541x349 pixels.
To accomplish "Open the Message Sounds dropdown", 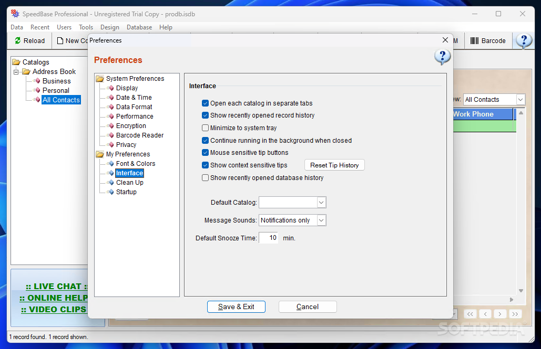I will click(321, 220).
